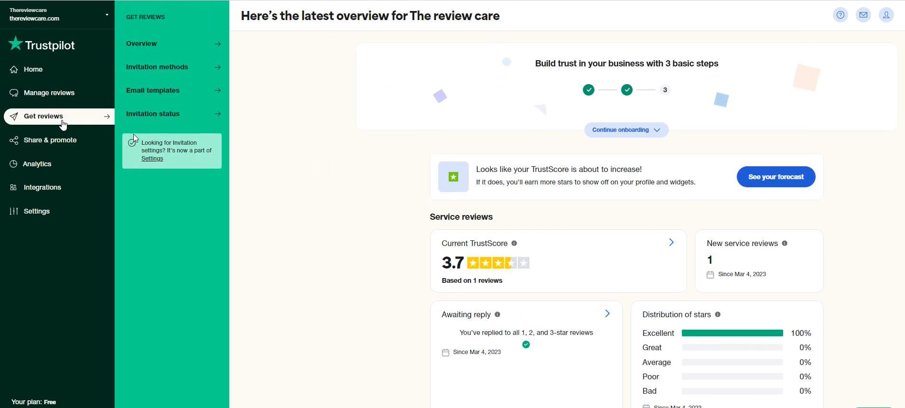Image resolution: width=905 pixels, height=408 pixels.
Task: Open the Invitation methods menu item
Action: coord(173,67)
